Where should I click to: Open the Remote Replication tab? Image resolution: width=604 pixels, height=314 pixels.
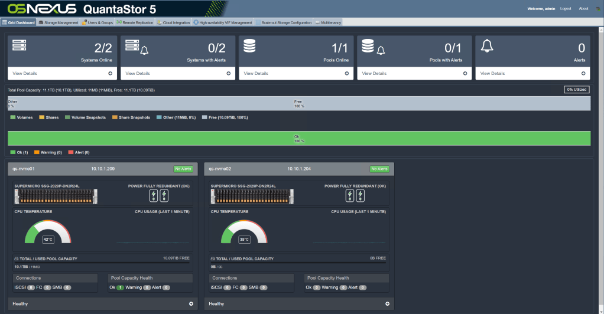pos(135,22)
